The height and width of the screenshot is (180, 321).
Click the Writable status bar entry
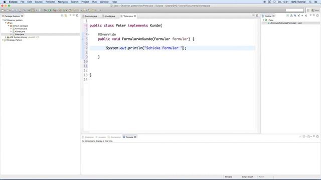pos(229,177)
